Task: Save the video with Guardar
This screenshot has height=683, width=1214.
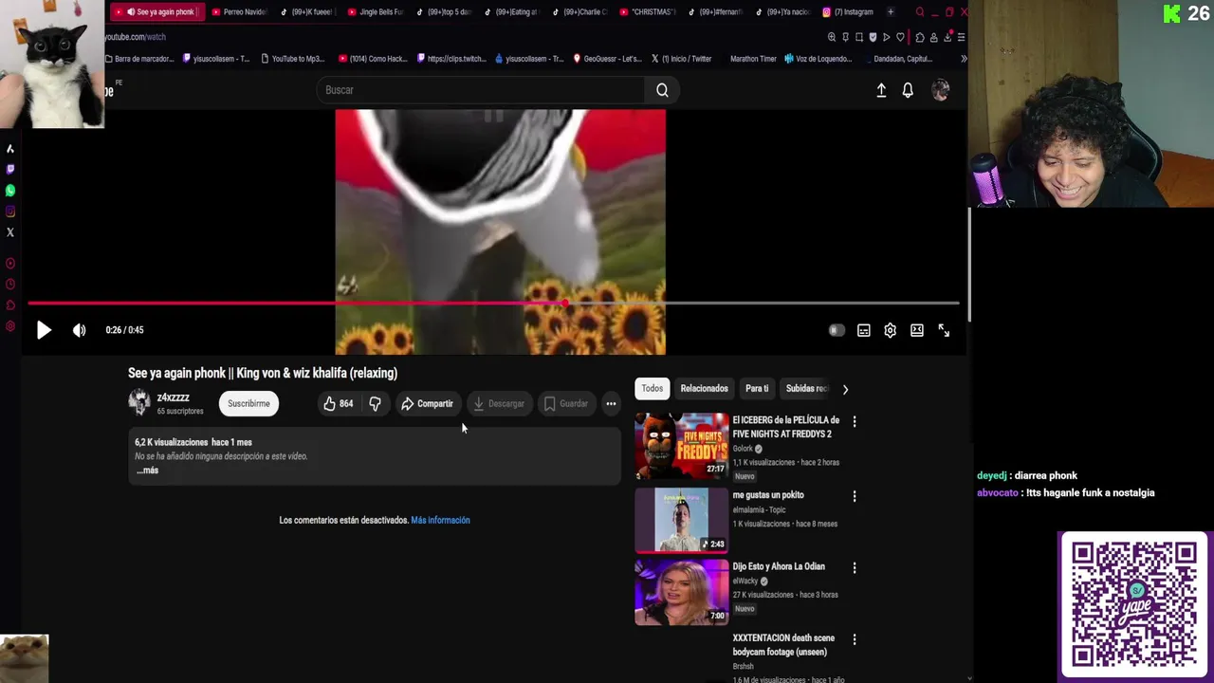Action: 566,404
